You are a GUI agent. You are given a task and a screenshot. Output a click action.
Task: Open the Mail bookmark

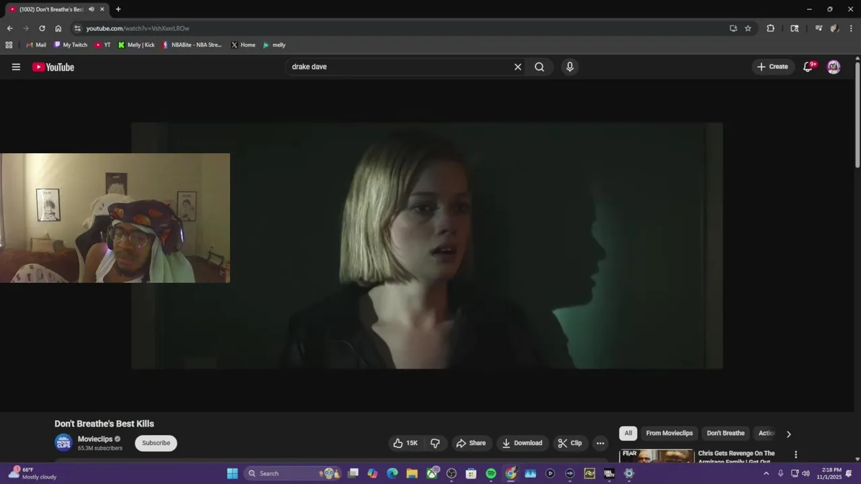point(36,45)
